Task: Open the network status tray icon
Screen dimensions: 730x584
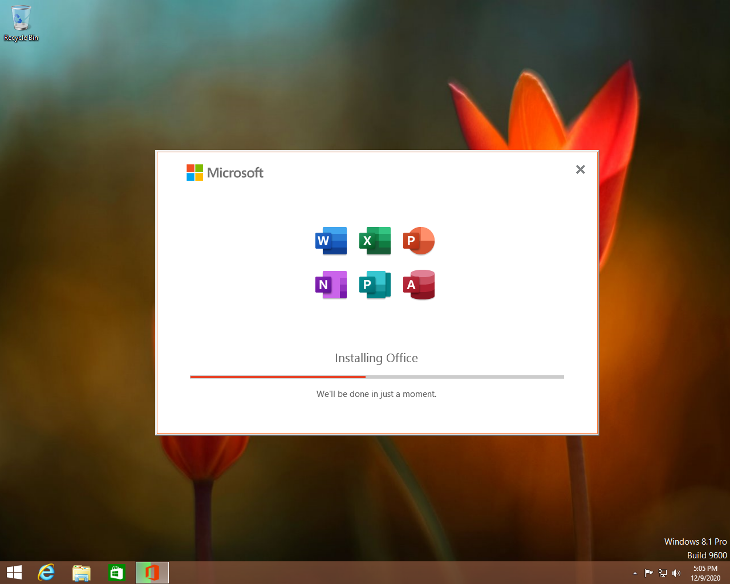Action: [663, 573]
